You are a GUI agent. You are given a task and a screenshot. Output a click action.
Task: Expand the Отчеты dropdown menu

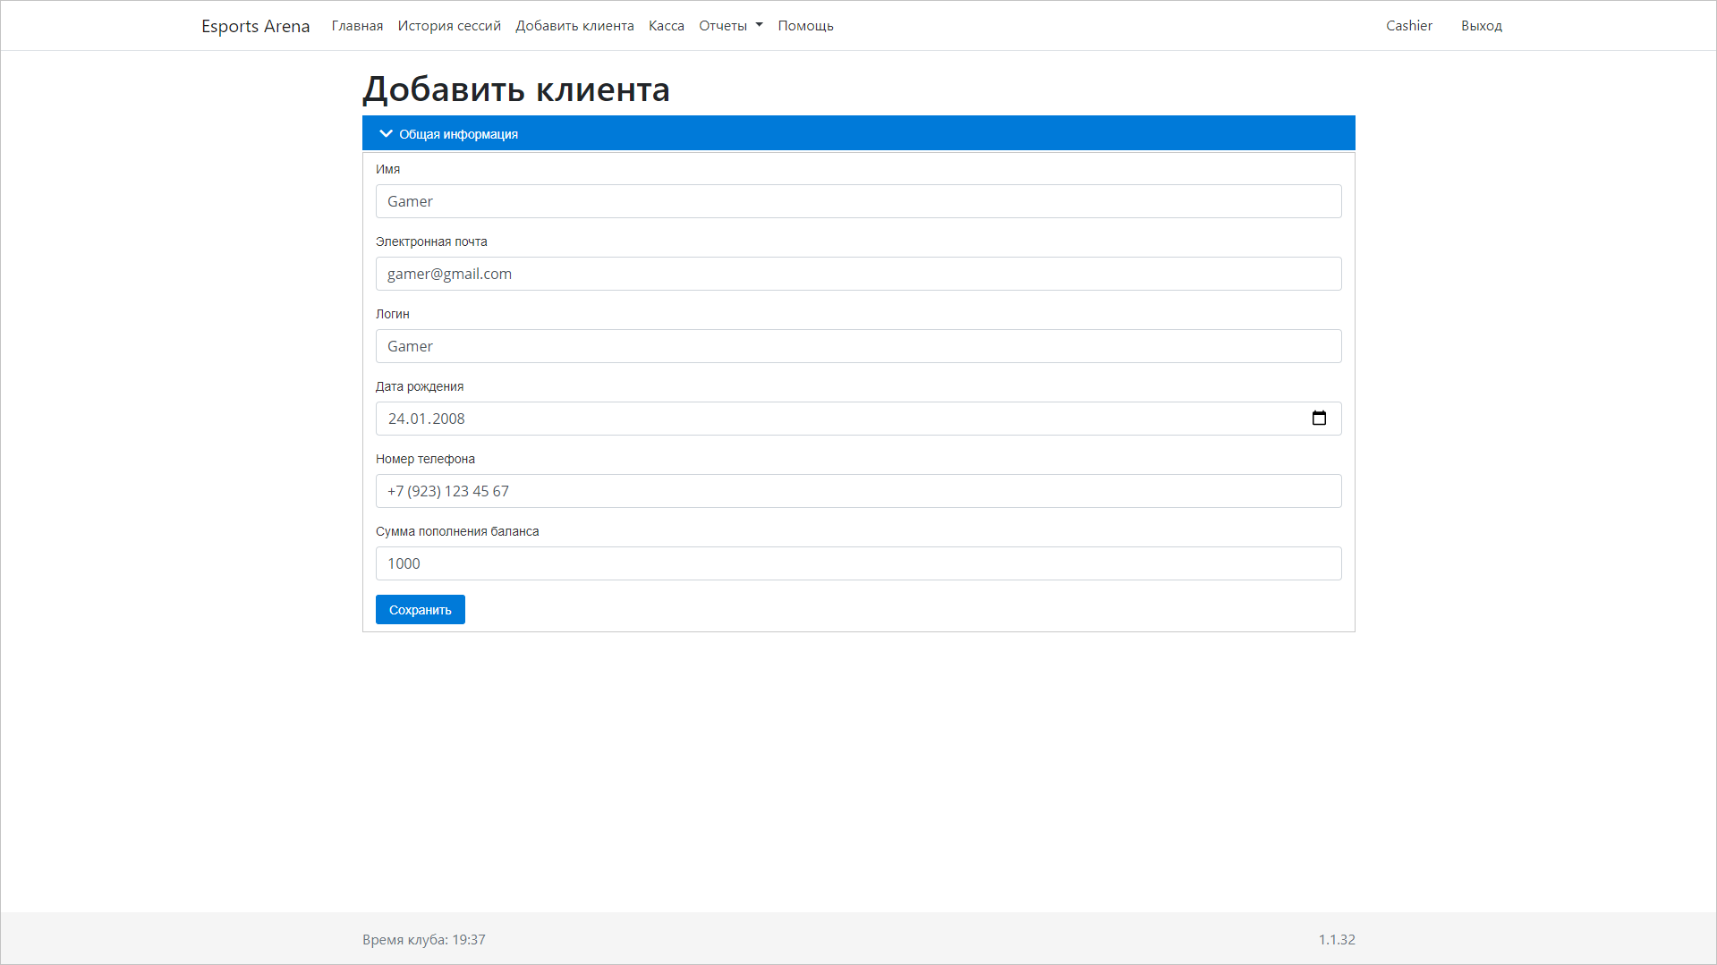point(730,25)
